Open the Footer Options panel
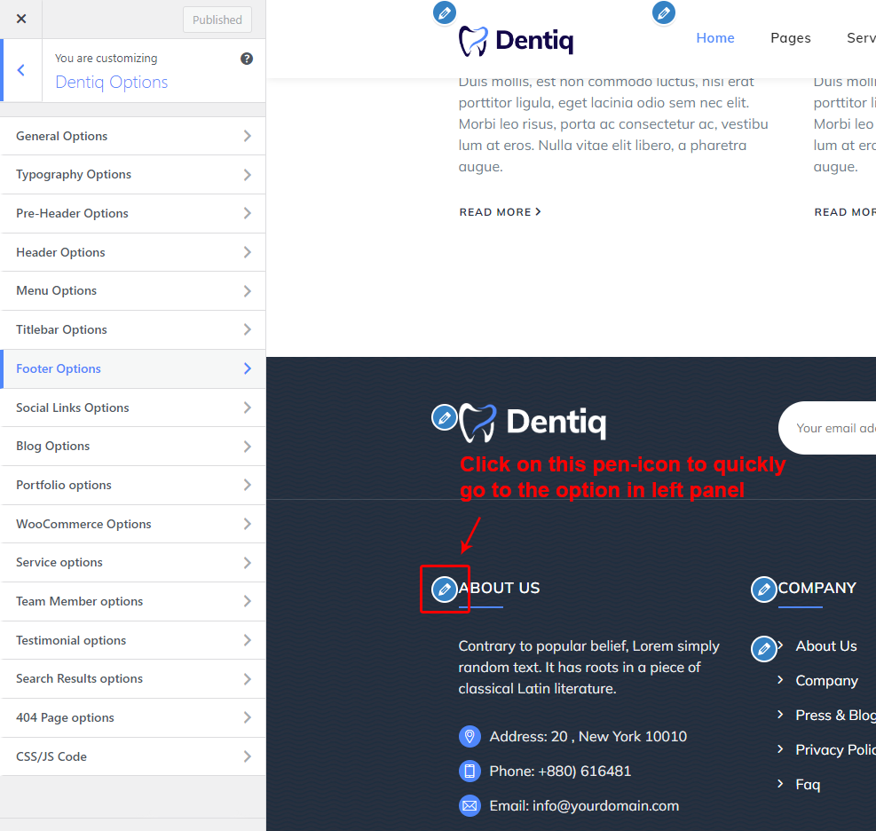 (133, 368)
